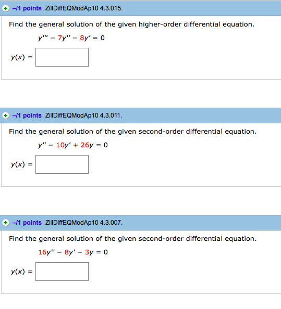The height and width of the screenshot is (309, 281).
Task: Expand question 4.3.011 with the plus icon
Action: (6, 115)
